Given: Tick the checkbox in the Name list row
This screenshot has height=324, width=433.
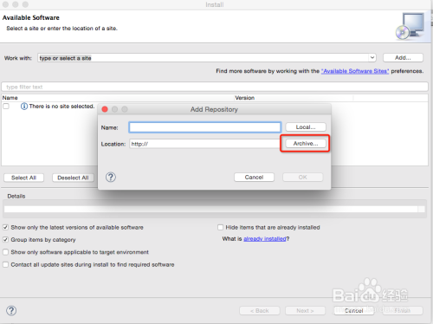Looking at the screenshot, I should click(x=6, y=107).
